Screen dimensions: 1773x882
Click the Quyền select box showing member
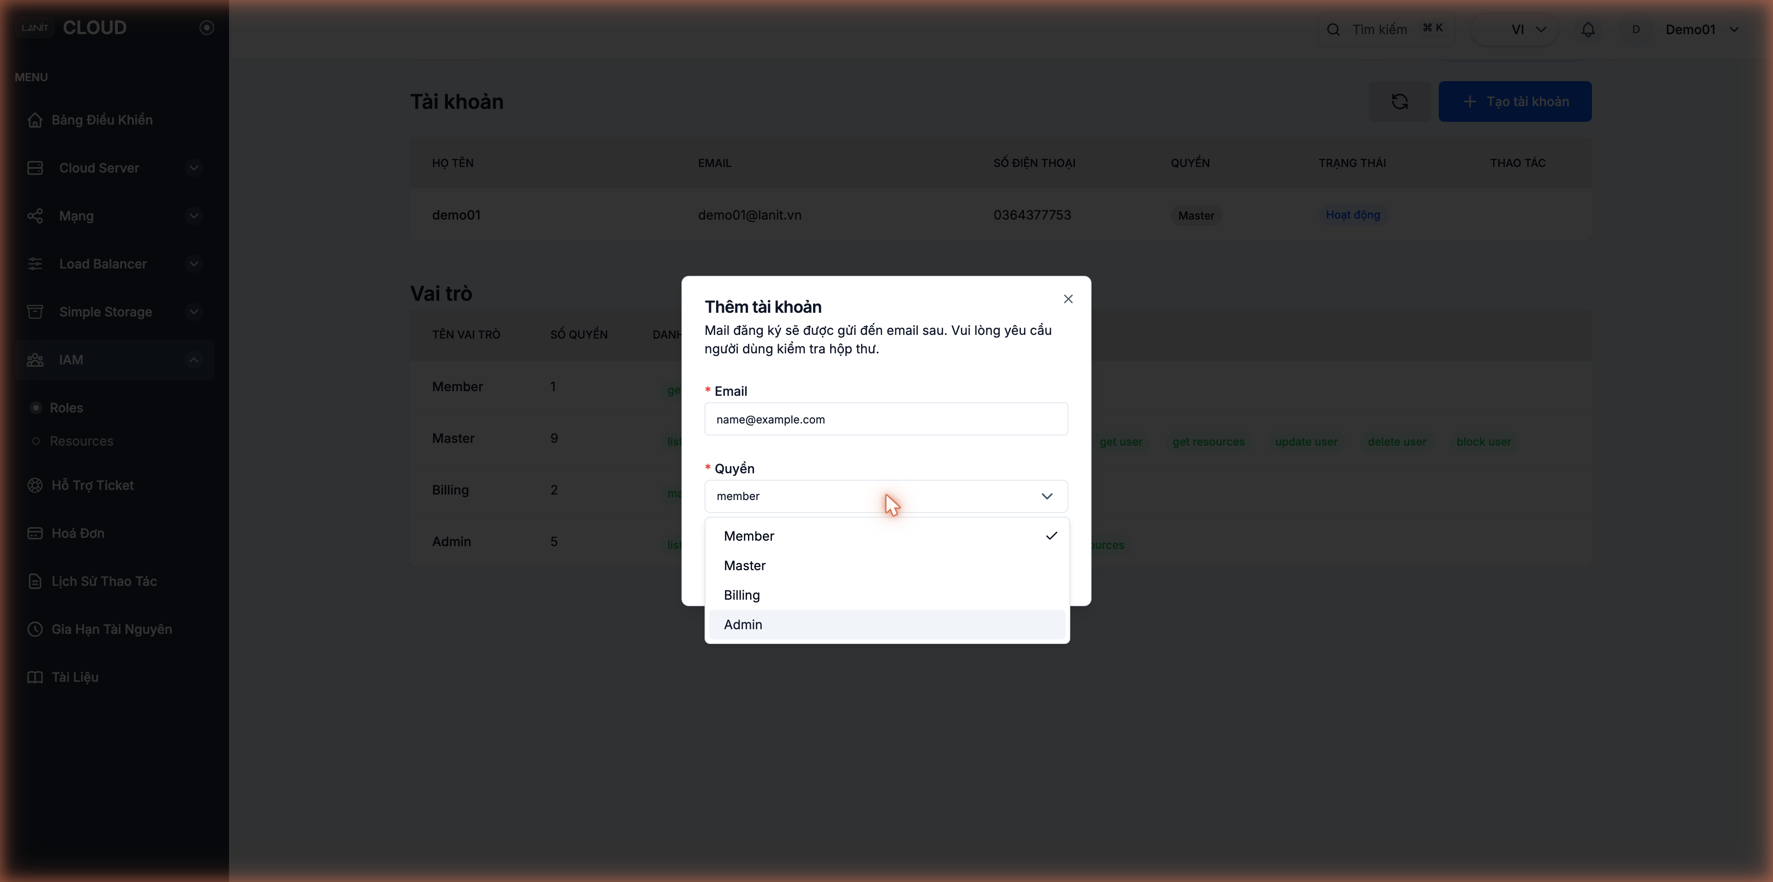[886, 496]
